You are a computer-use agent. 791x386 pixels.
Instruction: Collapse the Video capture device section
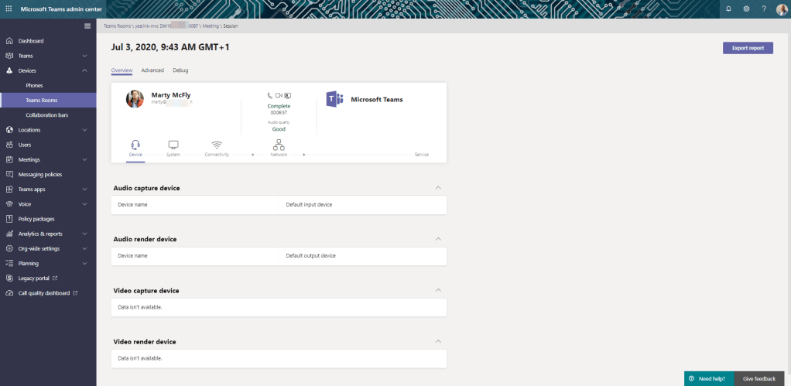438,290
